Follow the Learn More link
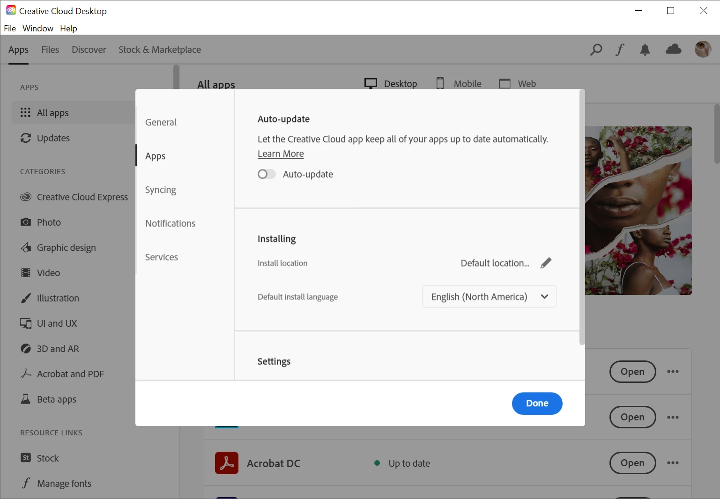The height and width of the screenshot is (499, 720). pos(281,154)
